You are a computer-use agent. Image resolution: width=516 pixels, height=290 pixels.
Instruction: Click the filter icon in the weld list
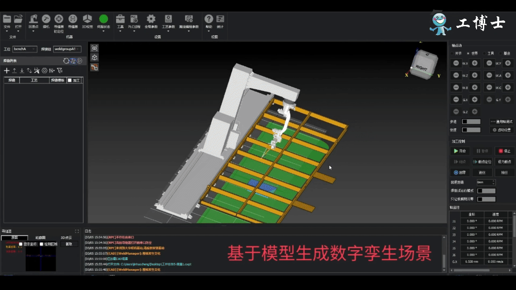60,71
